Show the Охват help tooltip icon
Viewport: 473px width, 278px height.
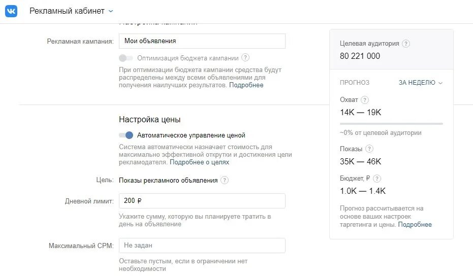[x=365, y=100]
